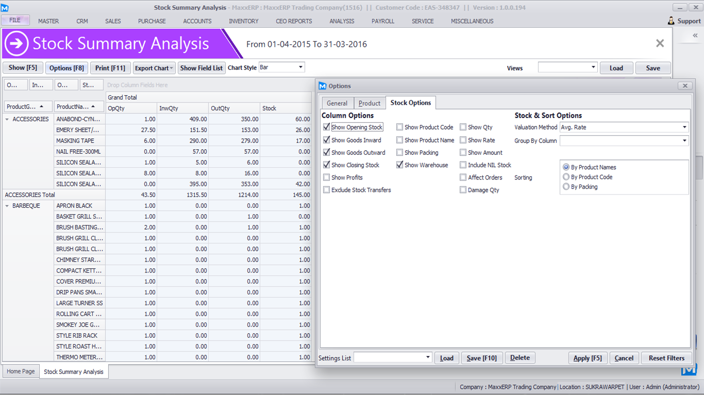The image size is (704, 395).
Task: Open the Chart Style dropdown
Action: click(300, 67)
